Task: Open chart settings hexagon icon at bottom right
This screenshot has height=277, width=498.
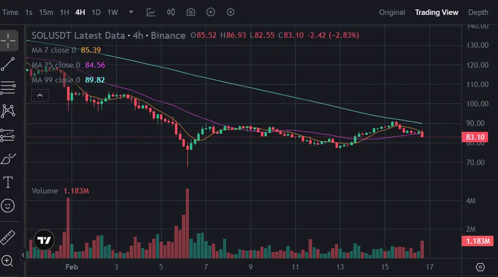Action: click(480, 267)
